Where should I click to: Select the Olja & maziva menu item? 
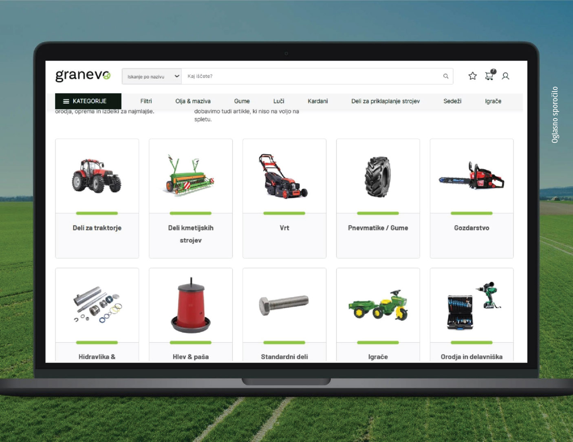coord(193,101)
